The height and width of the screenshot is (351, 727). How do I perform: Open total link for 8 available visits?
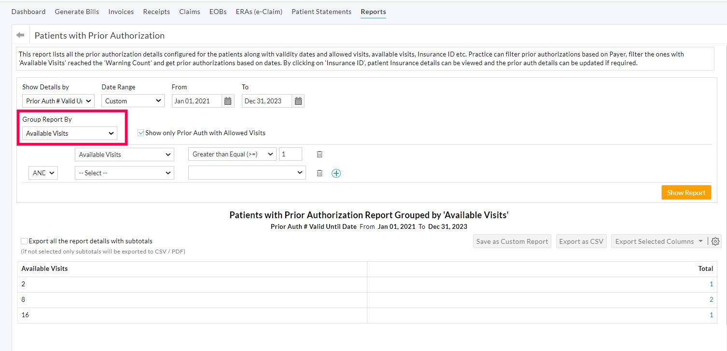coord(711,299)
